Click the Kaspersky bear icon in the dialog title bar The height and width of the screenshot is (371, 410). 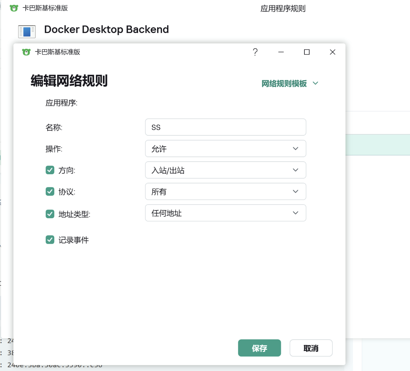point(26,52)
